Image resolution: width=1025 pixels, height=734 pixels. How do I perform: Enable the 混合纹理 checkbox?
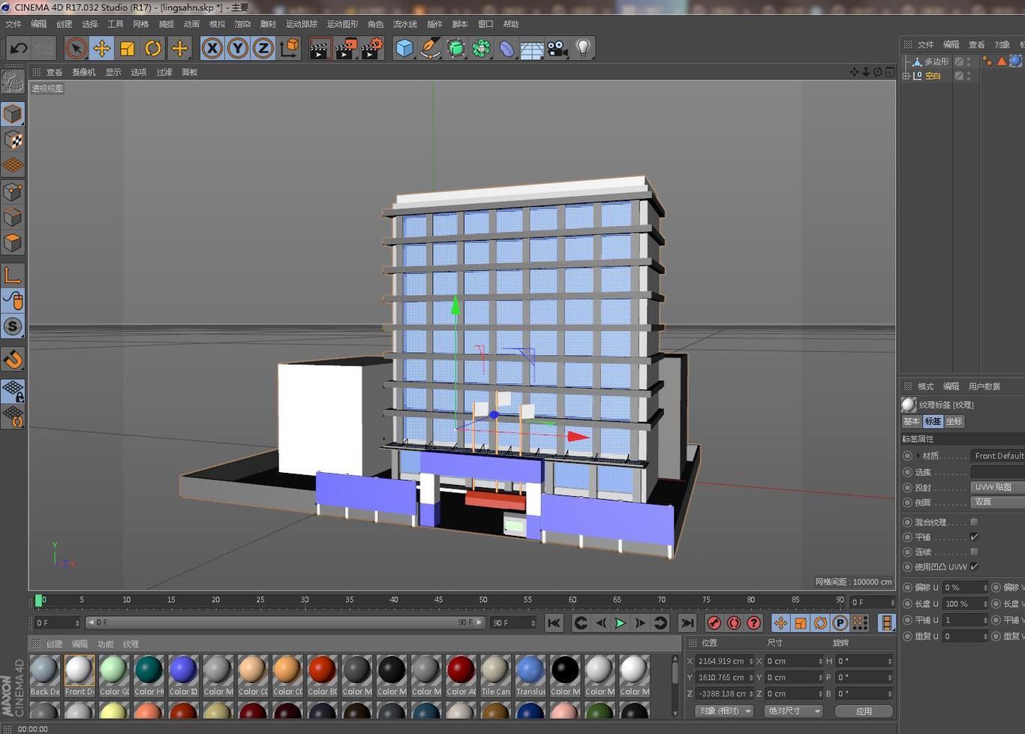[x=974, y=522]
